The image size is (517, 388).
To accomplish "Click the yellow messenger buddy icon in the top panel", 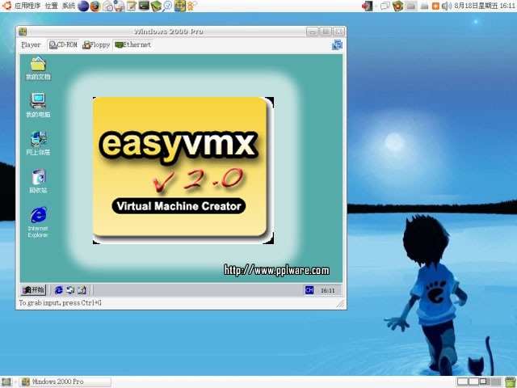I will click(192, 6).
